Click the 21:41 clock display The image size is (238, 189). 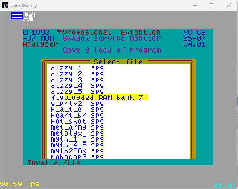click(x=225, y=185)
